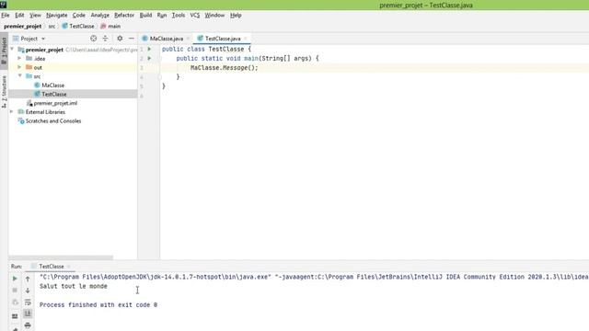Screen dimensions: 589x331
Task: Open the Run menu
Action: (162, 16)
